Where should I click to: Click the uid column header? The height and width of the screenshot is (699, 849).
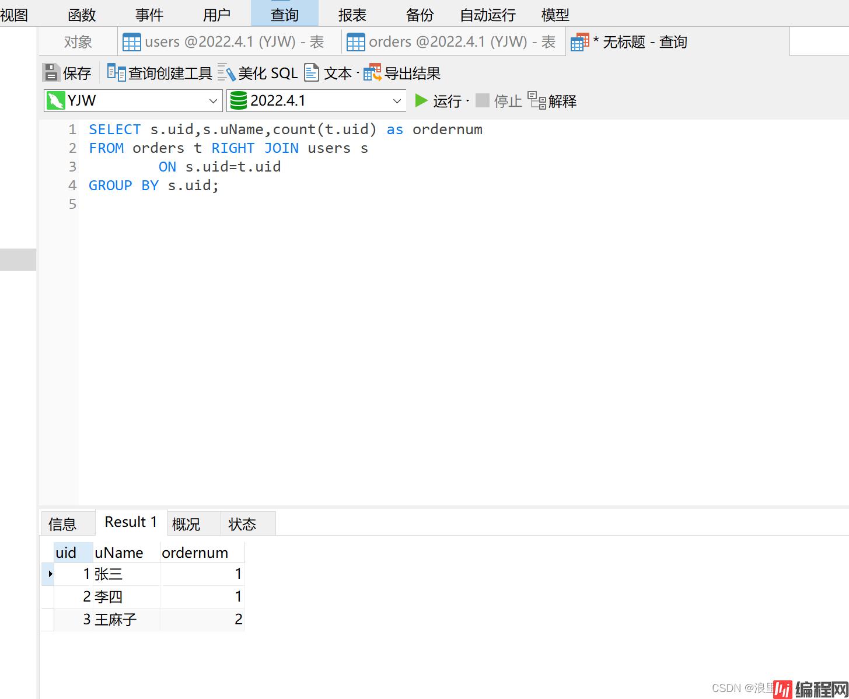tap(73, 553)
